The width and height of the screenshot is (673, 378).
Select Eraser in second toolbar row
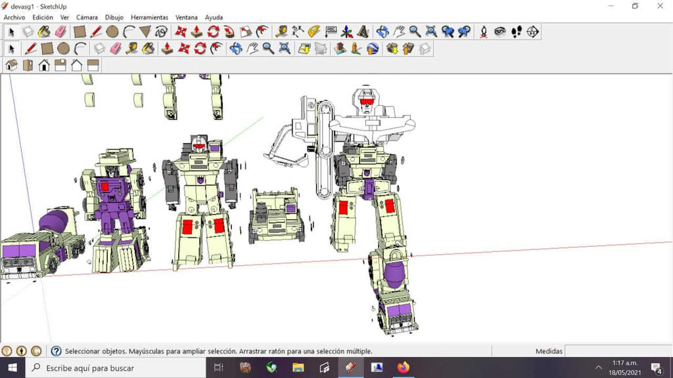coord(116,49)
